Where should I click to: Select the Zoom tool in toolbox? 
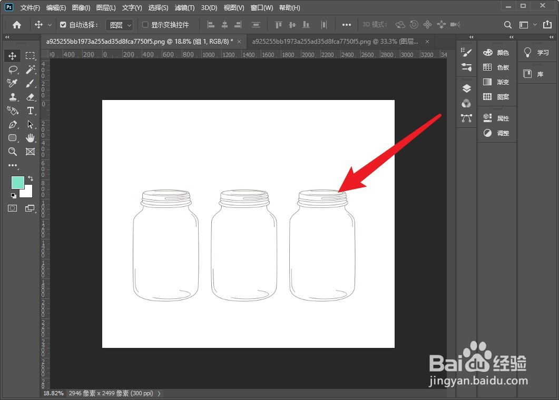[x=13, y=152]
